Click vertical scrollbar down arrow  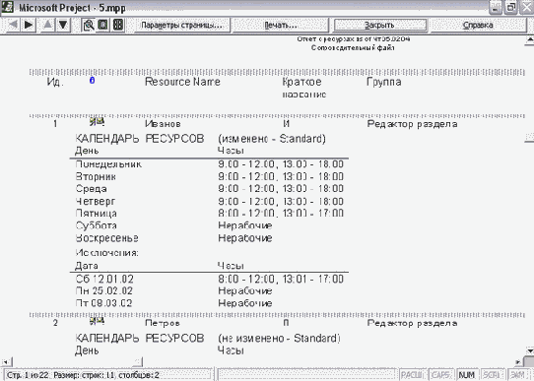pyautogui.click(x=530, y=350)
